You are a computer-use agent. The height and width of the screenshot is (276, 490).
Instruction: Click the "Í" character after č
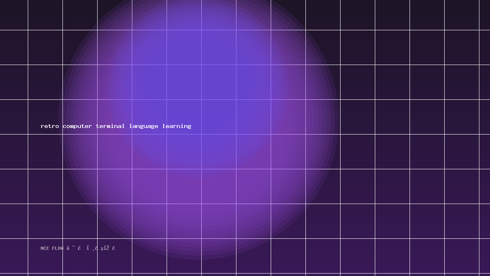(88, 248)
